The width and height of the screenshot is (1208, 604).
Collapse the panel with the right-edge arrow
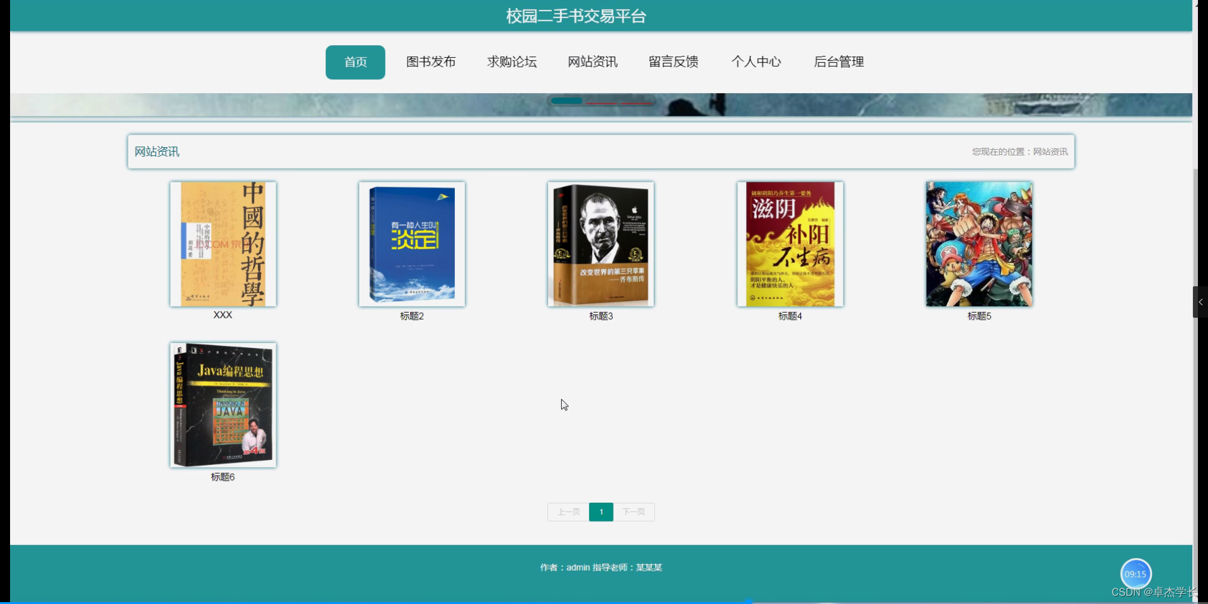(x=1201, y=302)
